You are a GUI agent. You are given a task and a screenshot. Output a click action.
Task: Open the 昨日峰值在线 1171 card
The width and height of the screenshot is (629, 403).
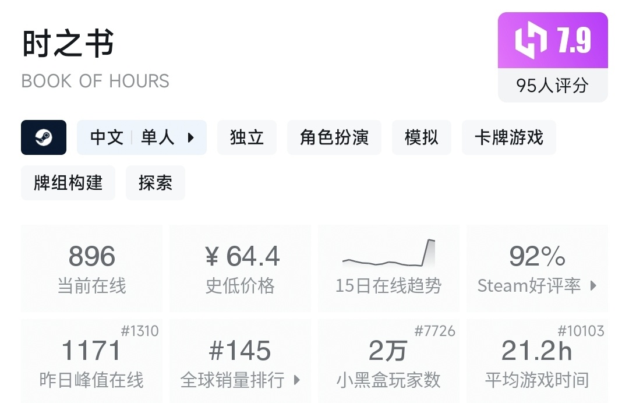click(92, 361)
